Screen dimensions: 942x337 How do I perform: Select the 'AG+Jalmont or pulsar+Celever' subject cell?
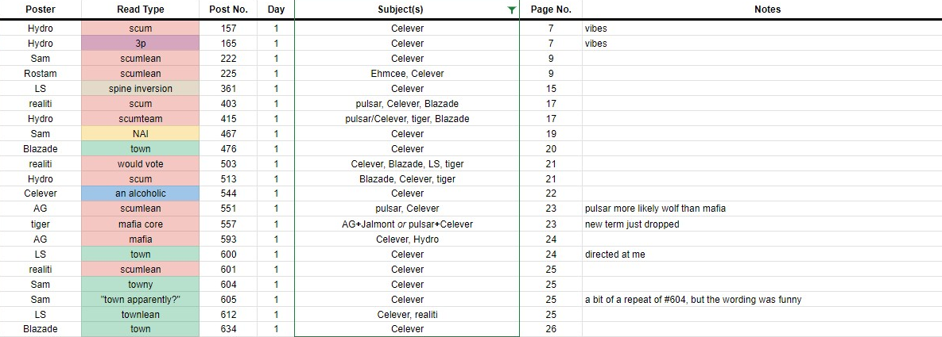407,224
